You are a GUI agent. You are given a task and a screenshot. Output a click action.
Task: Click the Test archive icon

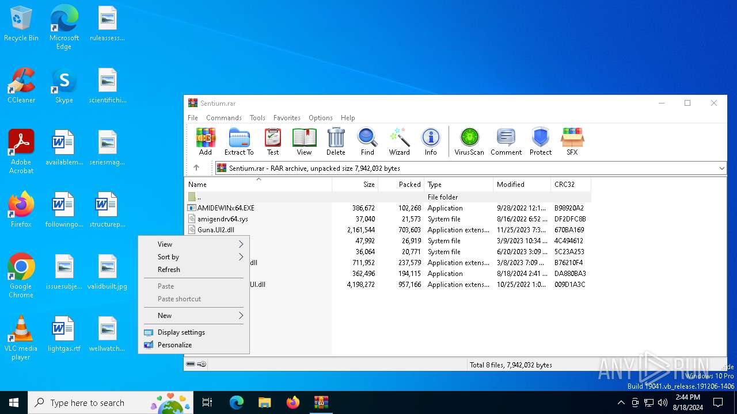273,141
